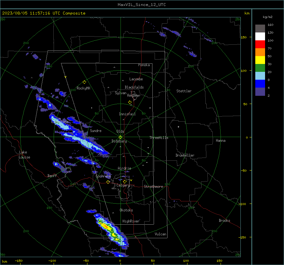
Task: Select the Banff city label
Action: tap(52, 176)
